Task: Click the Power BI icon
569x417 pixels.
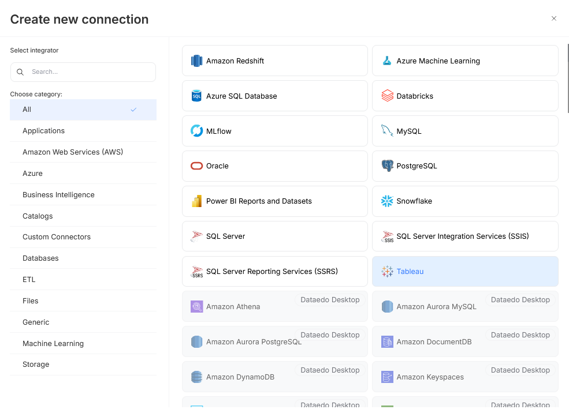Action: (196, 201)
